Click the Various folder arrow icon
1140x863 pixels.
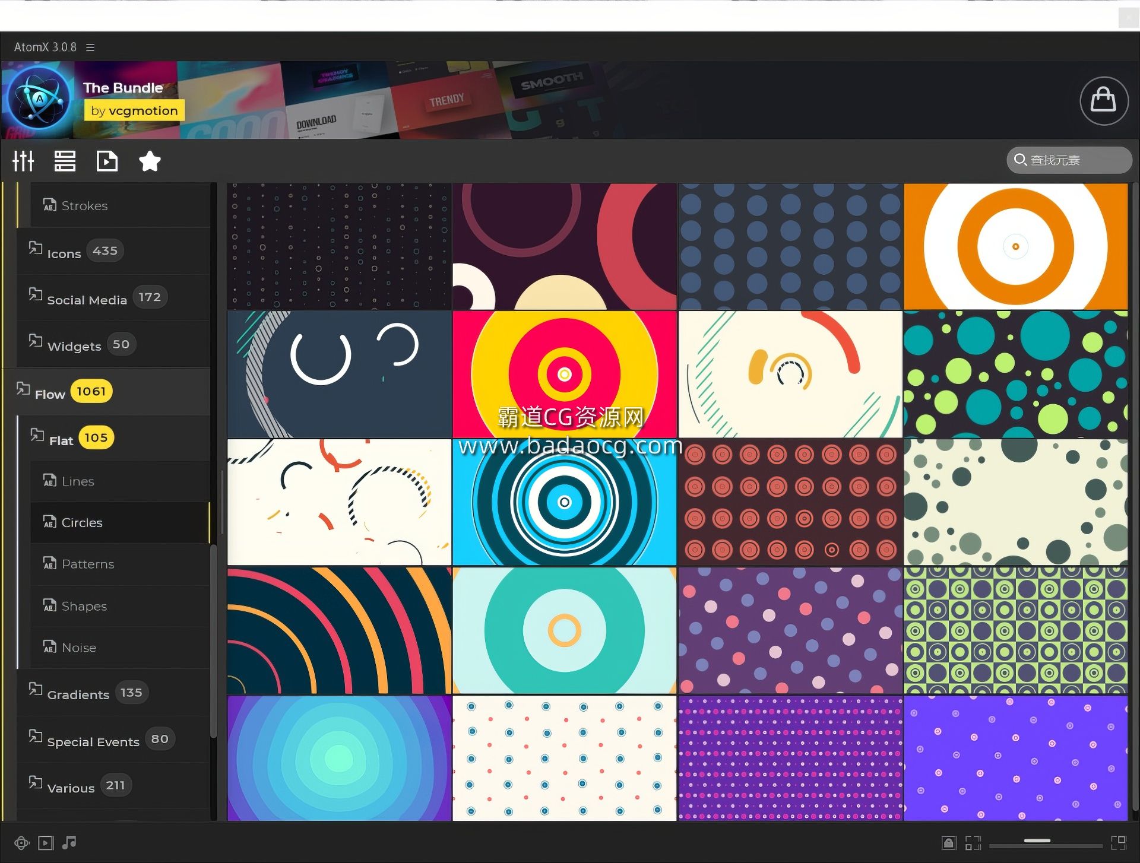coord(36,783)
